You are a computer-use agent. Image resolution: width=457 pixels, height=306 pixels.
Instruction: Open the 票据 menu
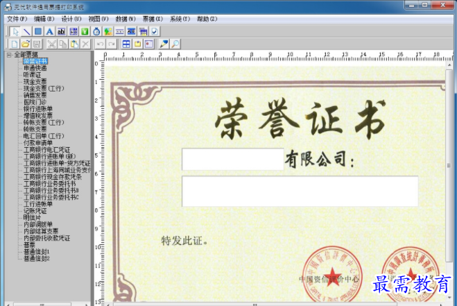pos(153,19)
